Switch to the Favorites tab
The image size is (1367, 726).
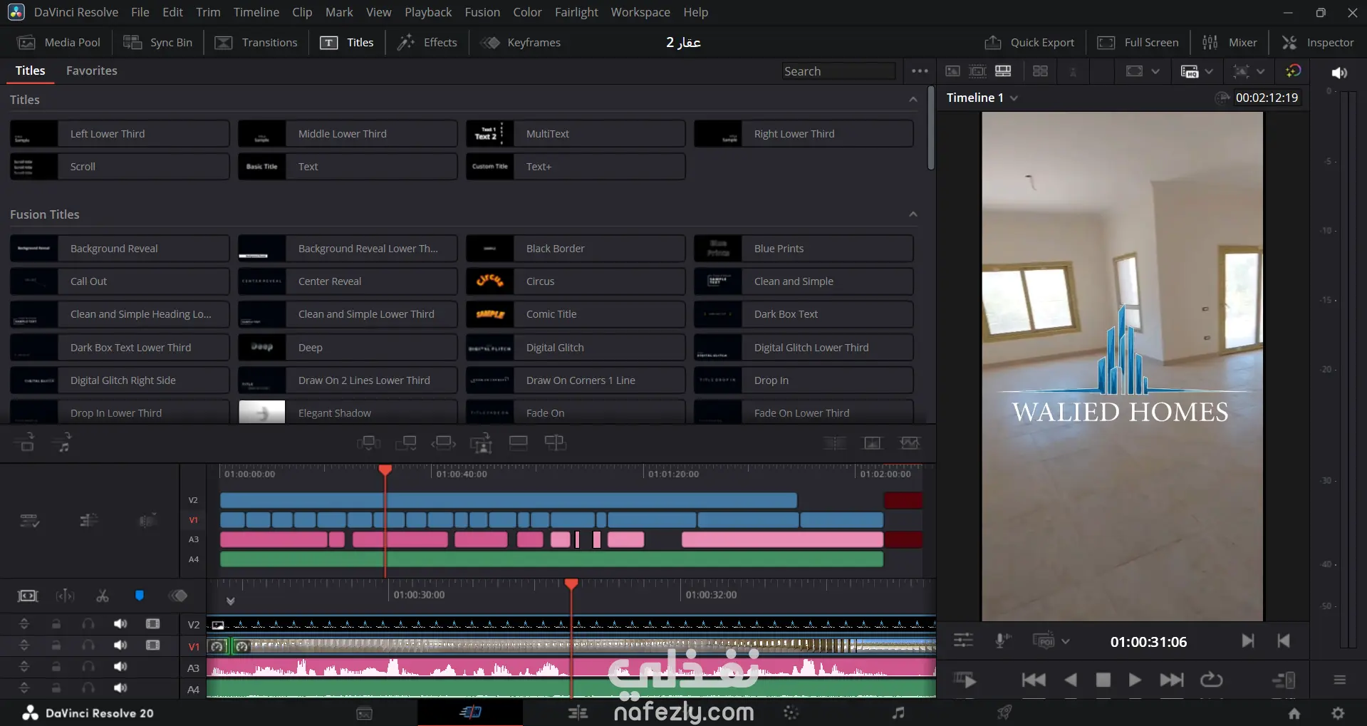(92, 71)
